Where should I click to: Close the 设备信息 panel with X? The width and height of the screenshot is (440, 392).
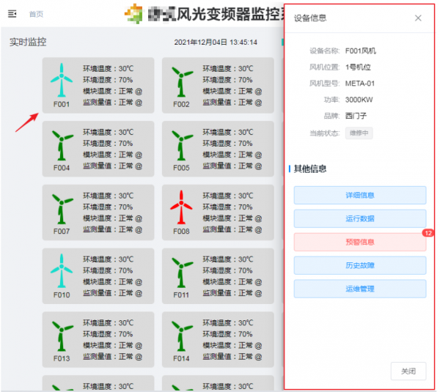(x=418, y=18)
